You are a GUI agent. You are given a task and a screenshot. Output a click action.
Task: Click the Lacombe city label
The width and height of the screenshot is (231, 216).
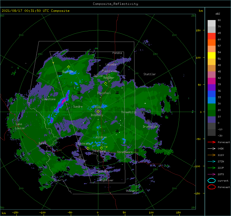pos(111,64)
